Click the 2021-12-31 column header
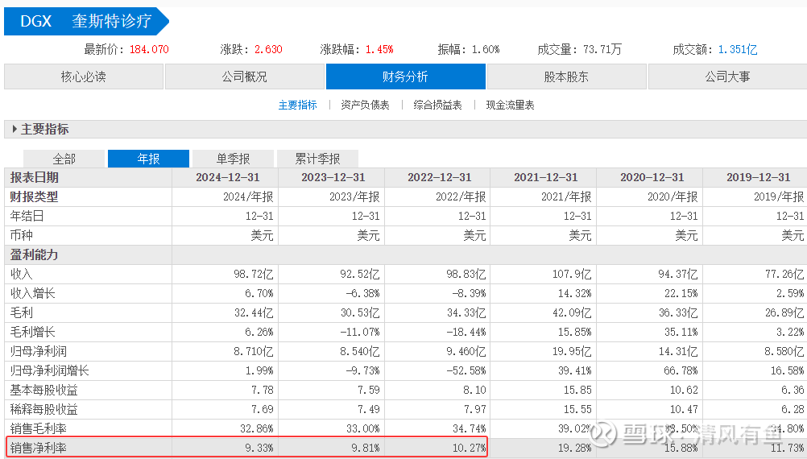The width and height of the screenshot is (807, 459). [545, 177]
